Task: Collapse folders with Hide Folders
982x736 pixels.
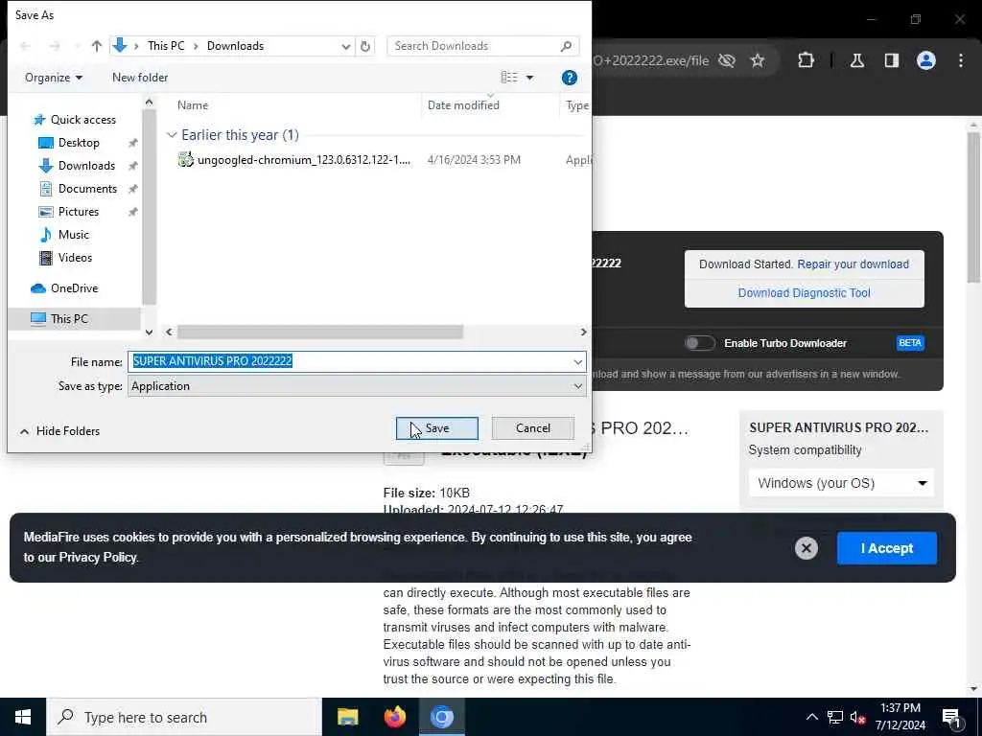Action: 60,431
